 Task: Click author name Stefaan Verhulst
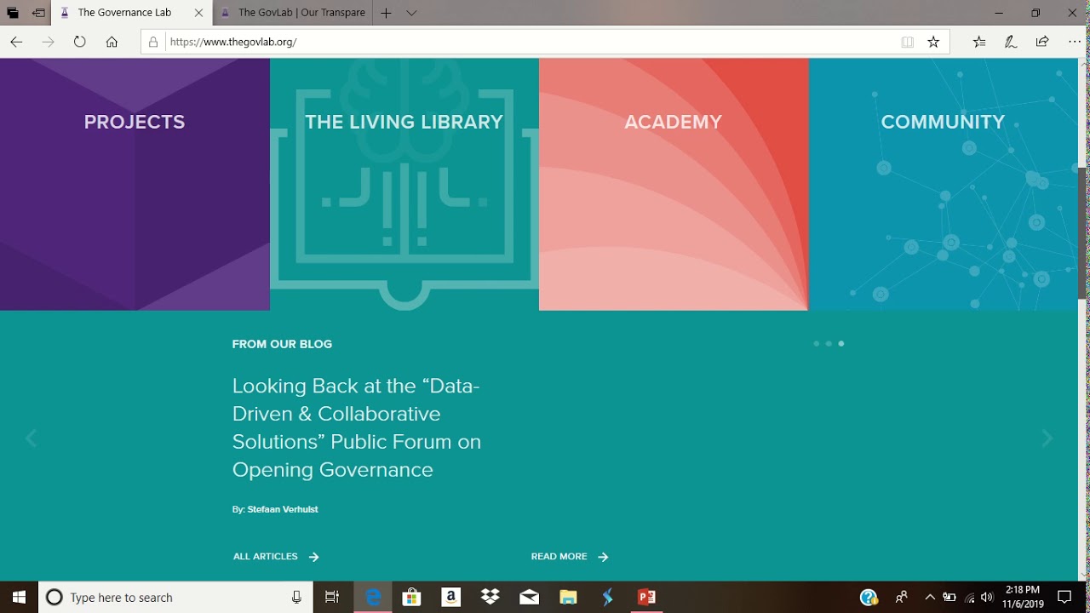pyautogui.click(x=283, y=509)
